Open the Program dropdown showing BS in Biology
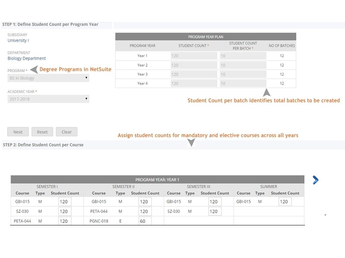The image size is (345, 258). pyautogui.click(x=48, y=78)
